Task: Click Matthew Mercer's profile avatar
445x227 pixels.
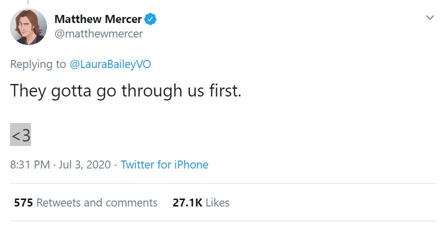Action: pos(28,27)
